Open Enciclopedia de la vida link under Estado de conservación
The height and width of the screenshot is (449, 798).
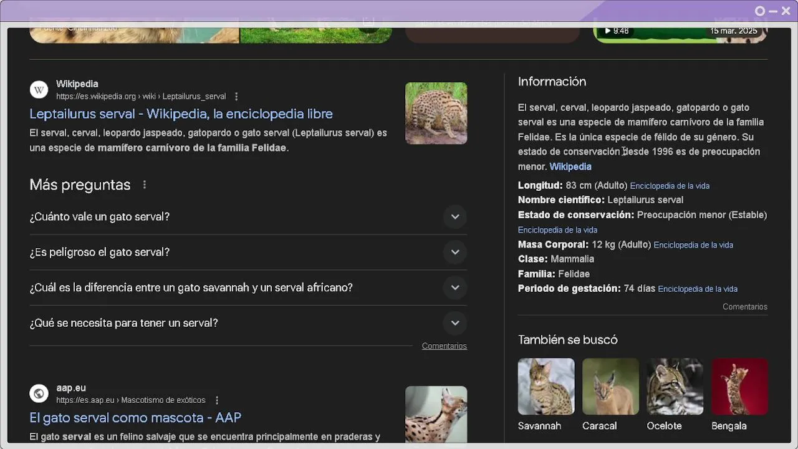tap(557, 230)
